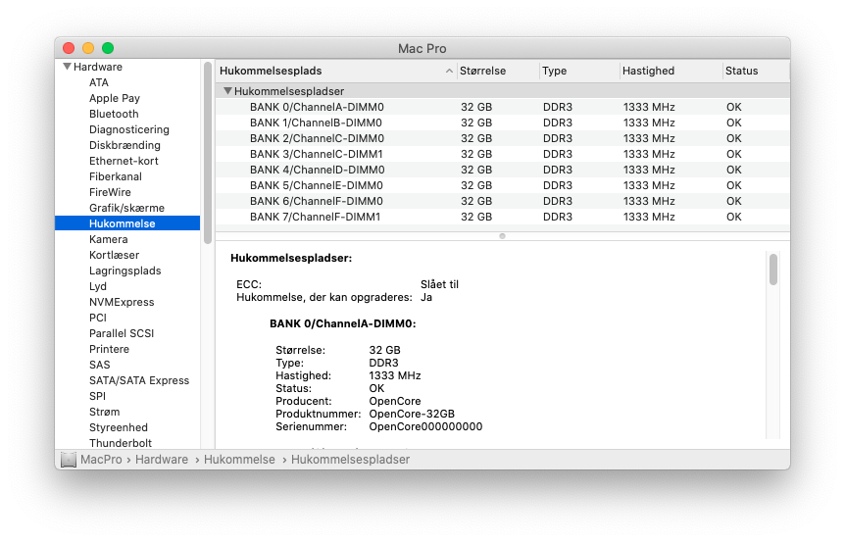Select row BANK 5/ChannelE-DIMM0
This screenshot has height=542, width=845.
click(503, 185)
